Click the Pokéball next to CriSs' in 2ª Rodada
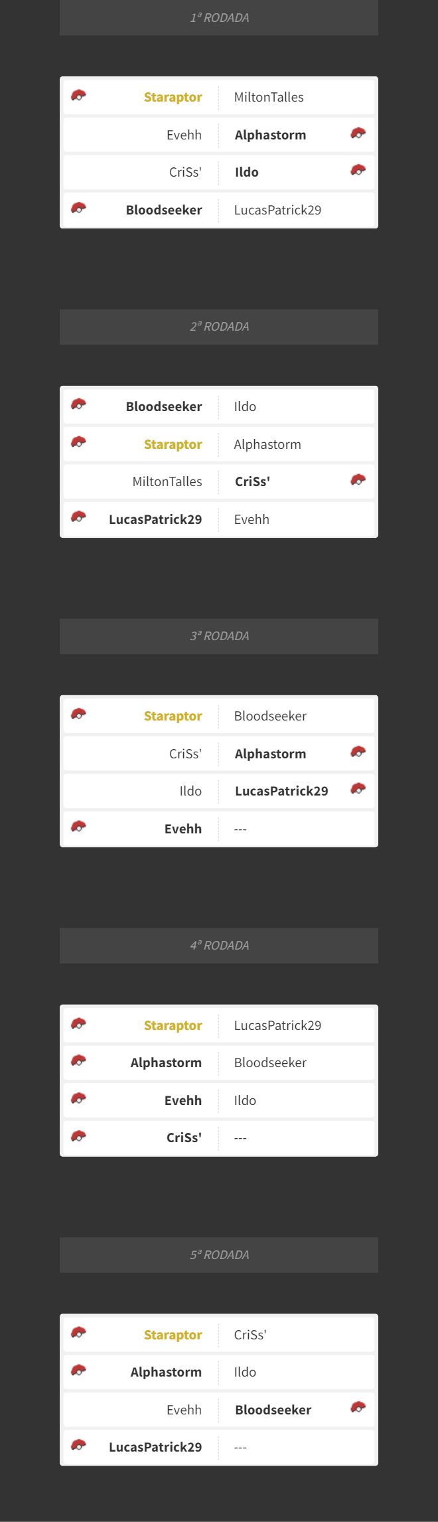The width and height of the screenshot is (438, 1522). point(358,479)
